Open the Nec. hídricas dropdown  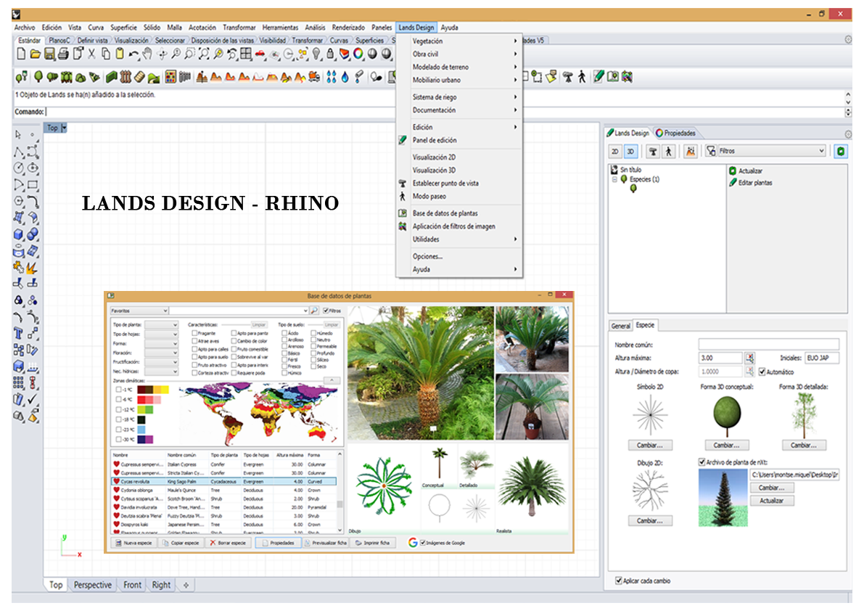[162, 372]
